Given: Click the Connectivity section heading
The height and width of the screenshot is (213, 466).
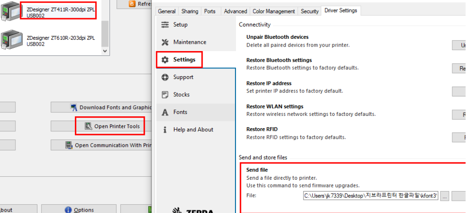Looking at the screenshot, I should click(255, 25).
